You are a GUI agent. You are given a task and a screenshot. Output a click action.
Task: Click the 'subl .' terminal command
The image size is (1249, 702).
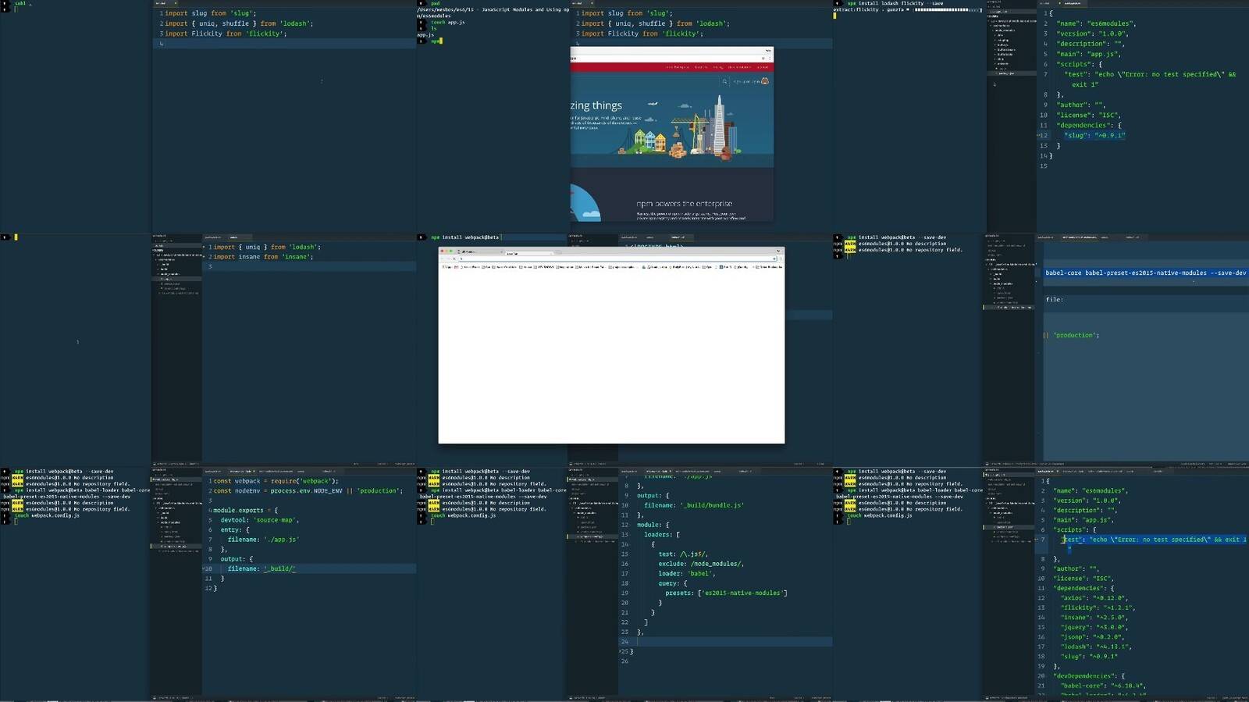coord(23,3)
